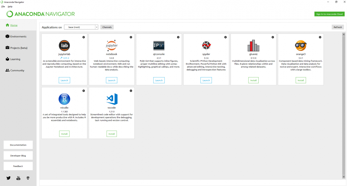Install the rstudio application
The image size is (347, 186).
coord(64,134)
